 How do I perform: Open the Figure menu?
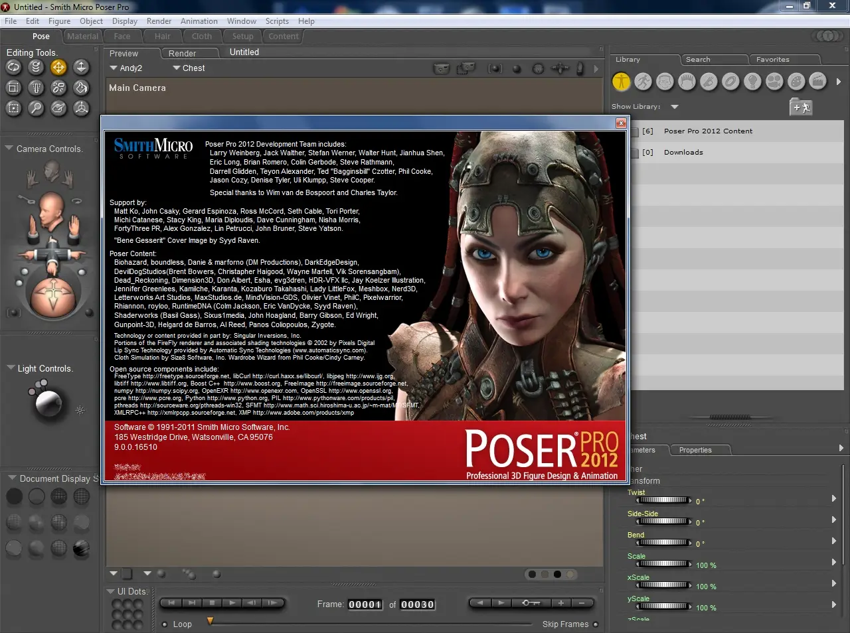[x=59, y=21]
